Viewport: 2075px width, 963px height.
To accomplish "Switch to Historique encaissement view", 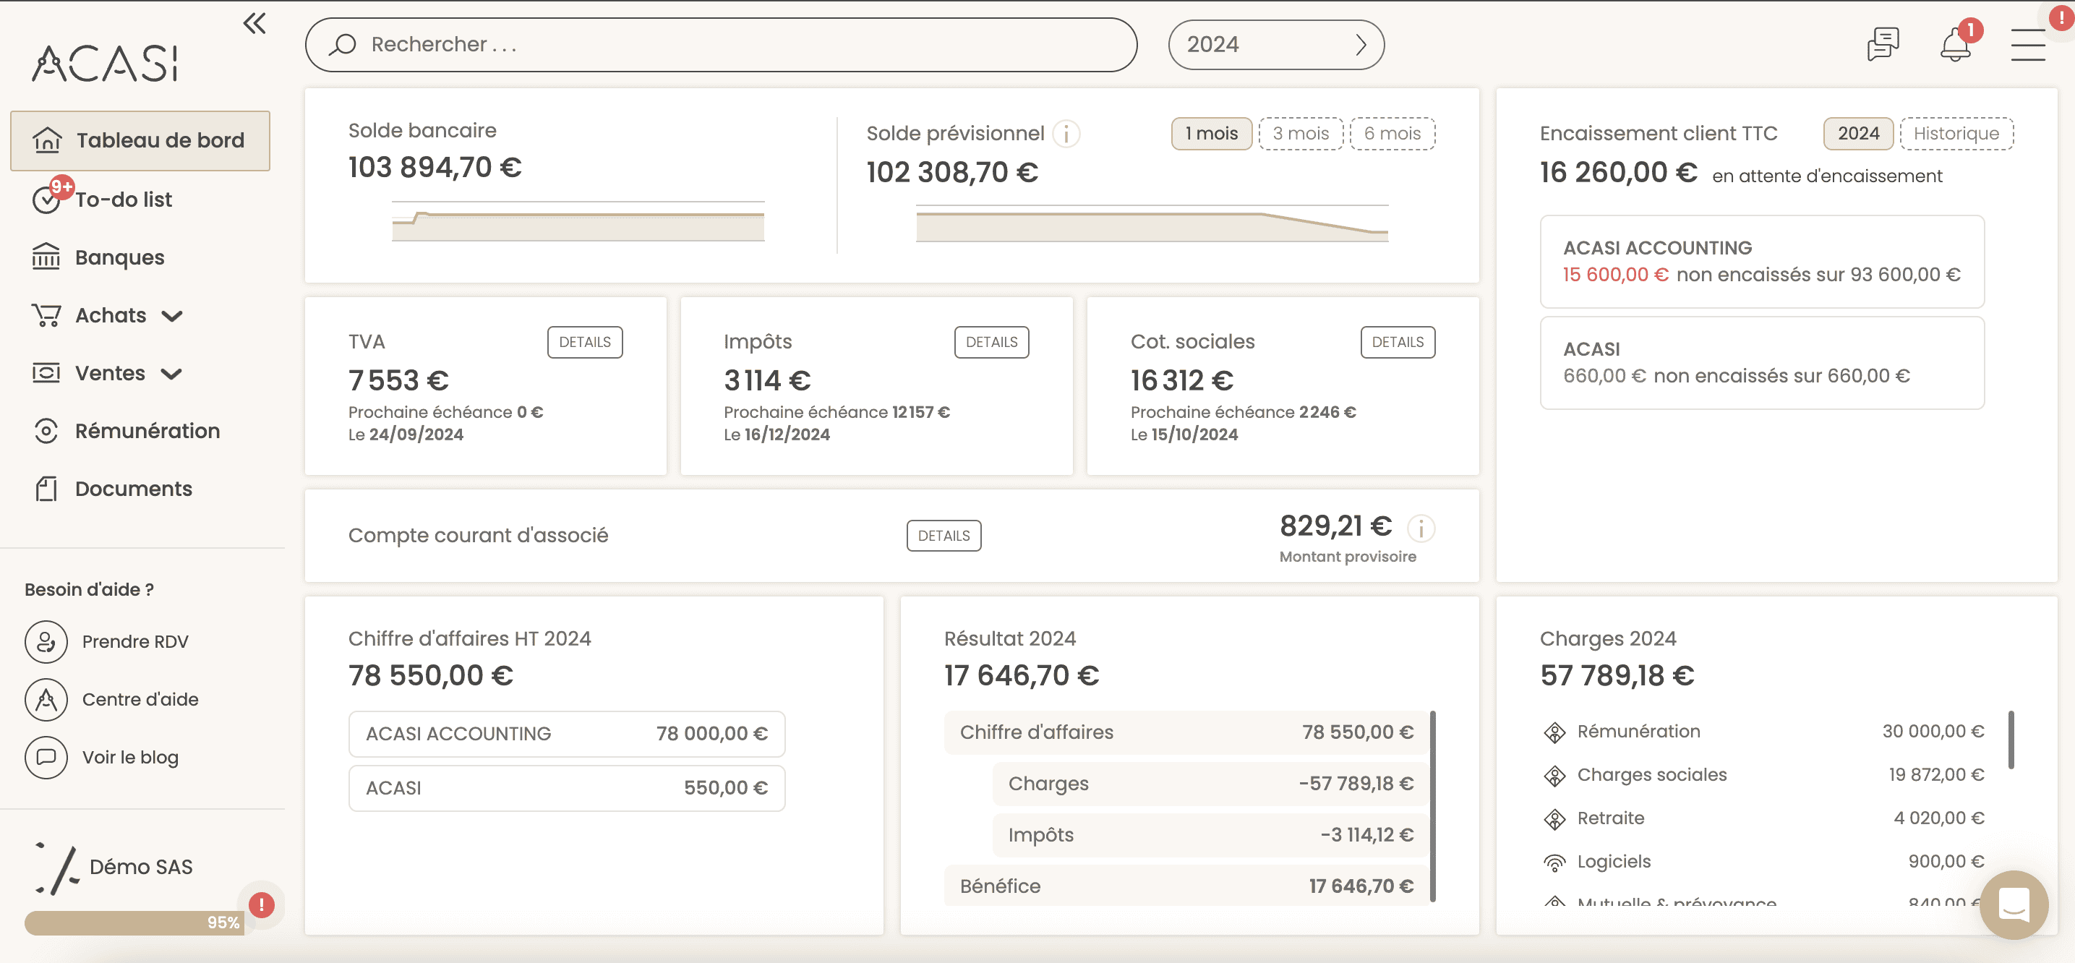I will 1956,134.
